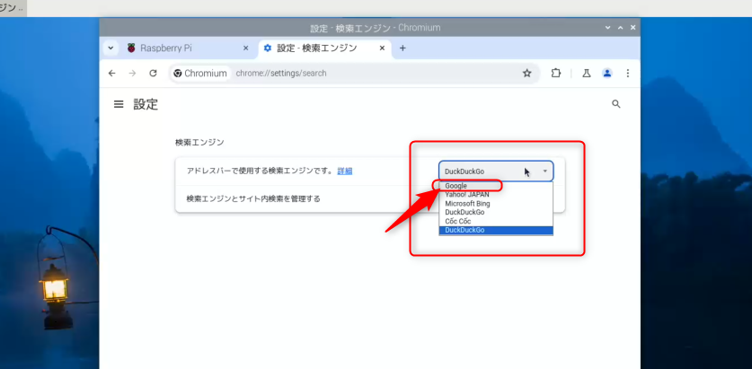Select the upper DuckDuckGo list entry
The width and height of the screenshot is (752, 369).
coord(496,212)
